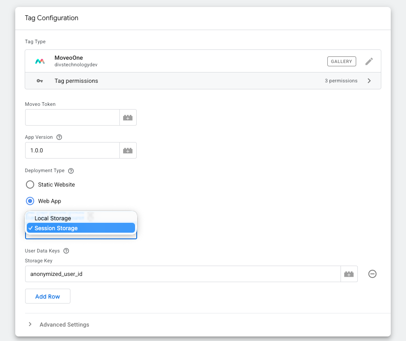This screenshot has width=406, height=341.
Task: Choose Session Storage option
Action: (81, 228)
